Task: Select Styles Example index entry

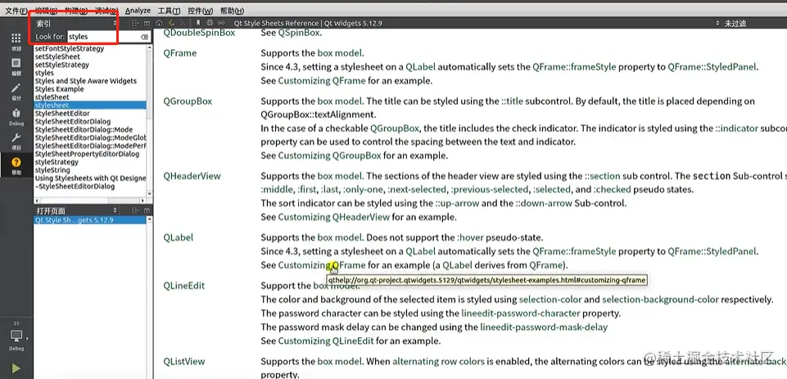Action: pos(59,89)
